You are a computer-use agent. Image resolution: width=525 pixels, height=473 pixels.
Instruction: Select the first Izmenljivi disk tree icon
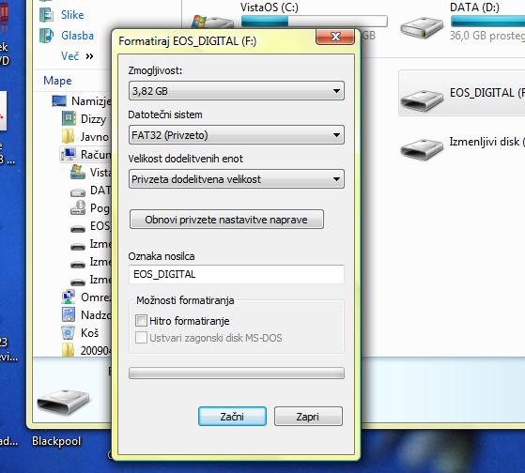(x=78, y=247)
